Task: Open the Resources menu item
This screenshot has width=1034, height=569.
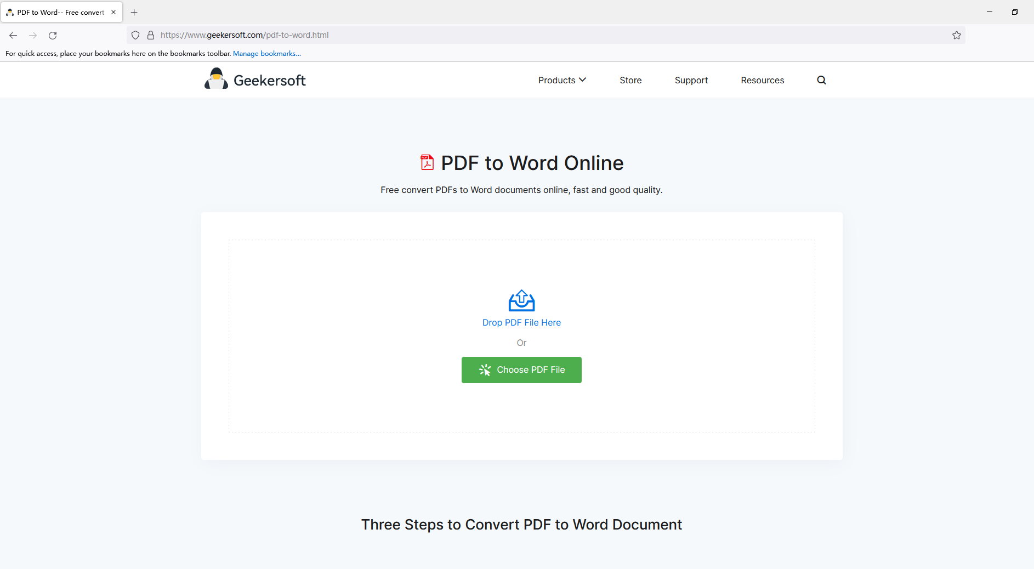Action: coord(762,80)
